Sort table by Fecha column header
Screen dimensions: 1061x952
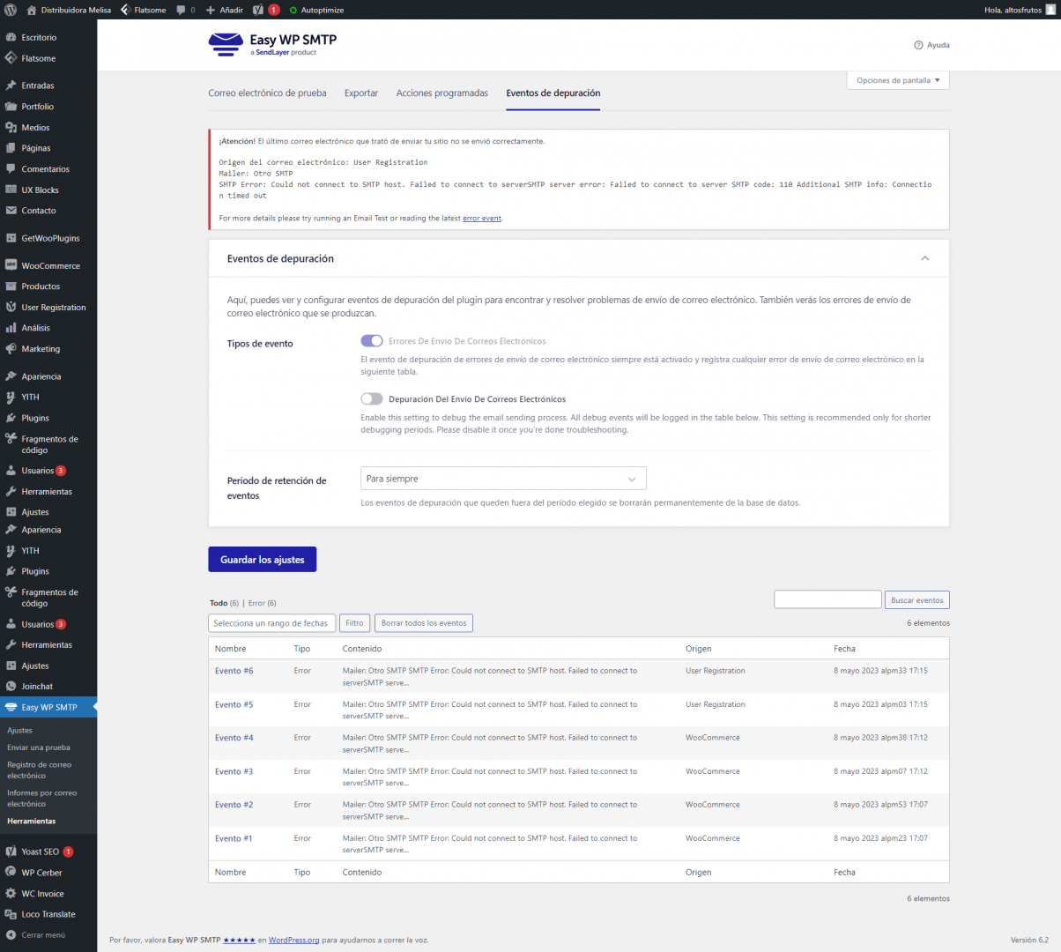click(x=844, y=649)
